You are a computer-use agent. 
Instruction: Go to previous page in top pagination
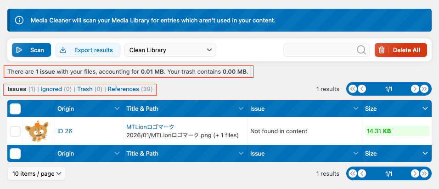[x=362, y=89]
